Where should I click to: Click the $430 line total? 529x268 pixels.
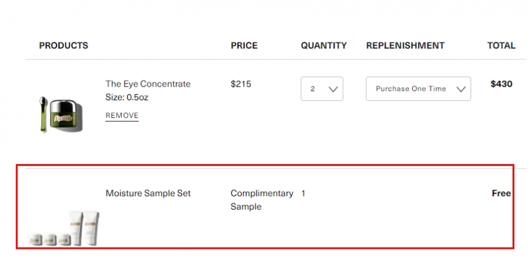tap(501, 84)
